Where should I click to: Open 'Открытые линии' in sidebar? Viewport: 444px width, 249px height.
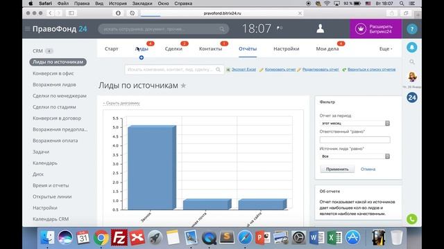[x=52, y=196]
